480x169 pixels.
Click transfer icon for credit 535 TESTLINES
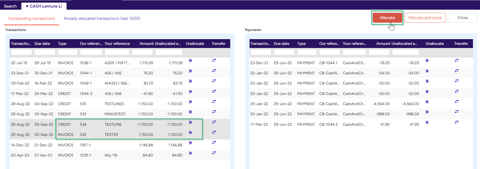[214, 101]
